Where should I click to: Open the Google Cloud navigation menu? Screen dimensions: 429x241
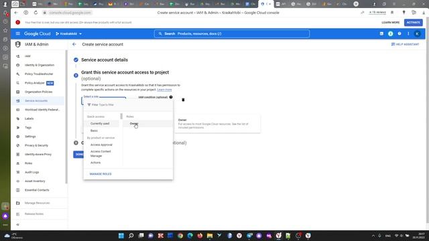tap(18, 33)
